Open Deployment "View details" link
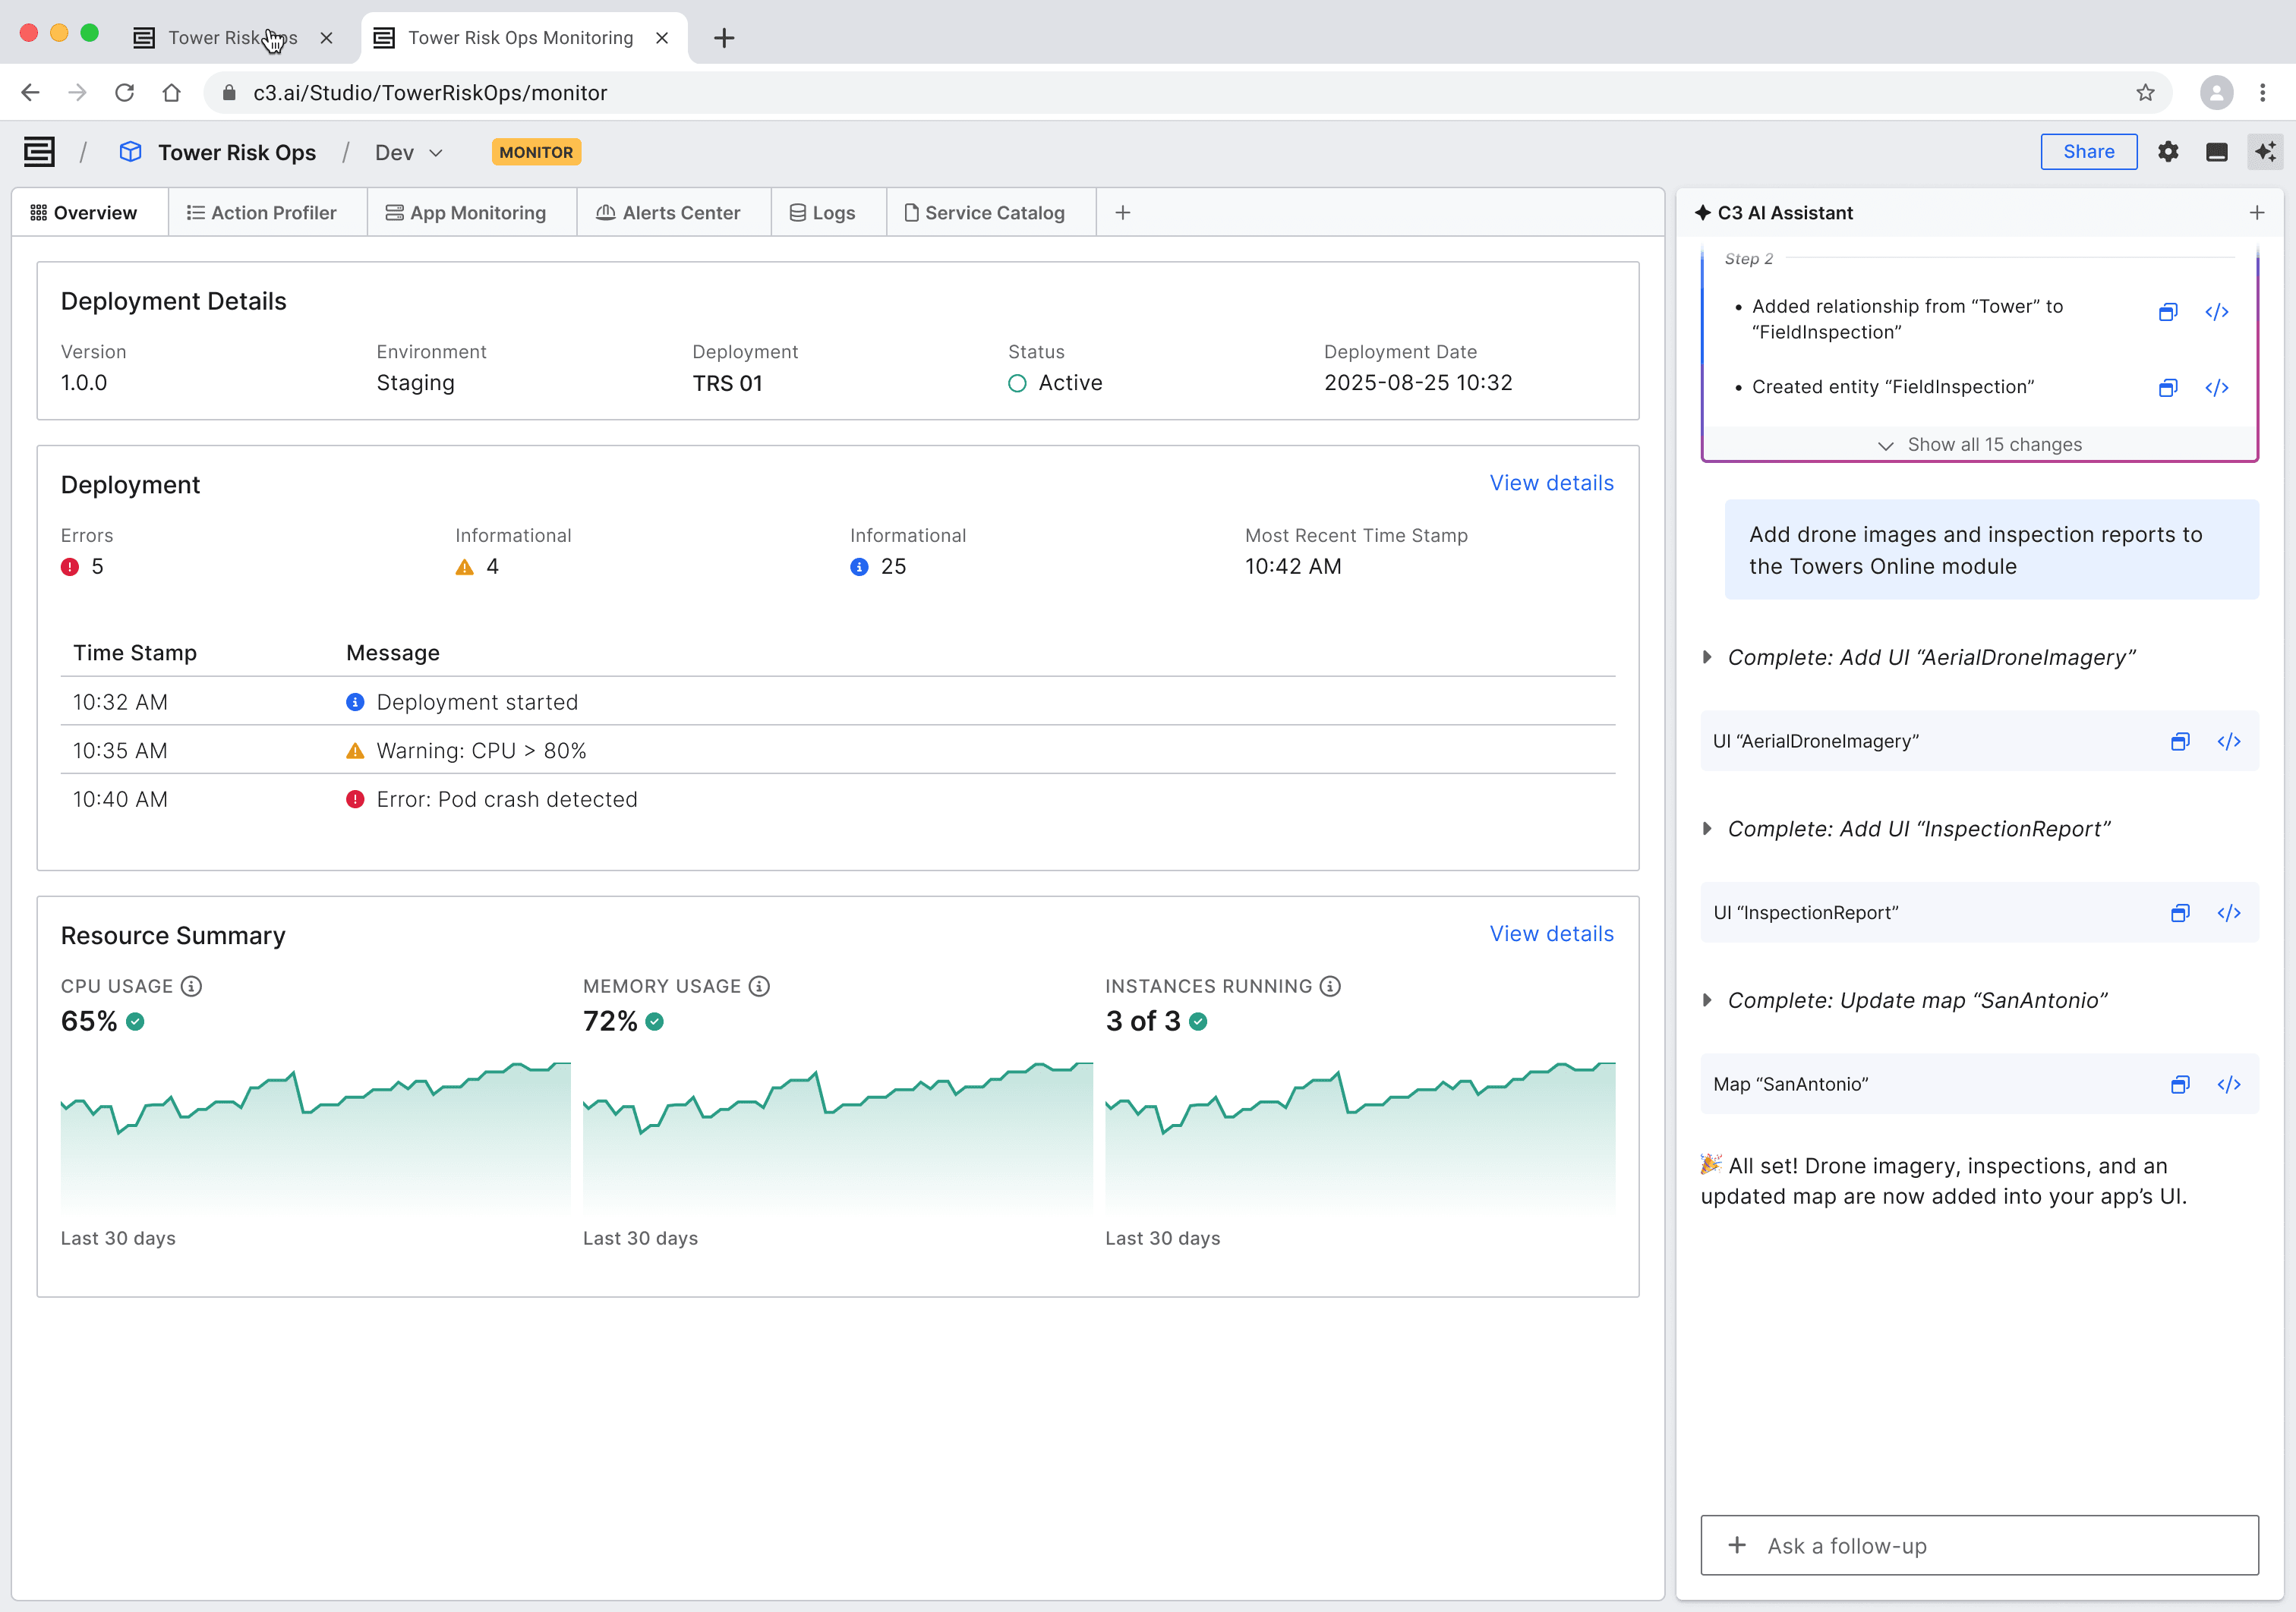Viewport: 2296px width, 1612px height. 1551,483
